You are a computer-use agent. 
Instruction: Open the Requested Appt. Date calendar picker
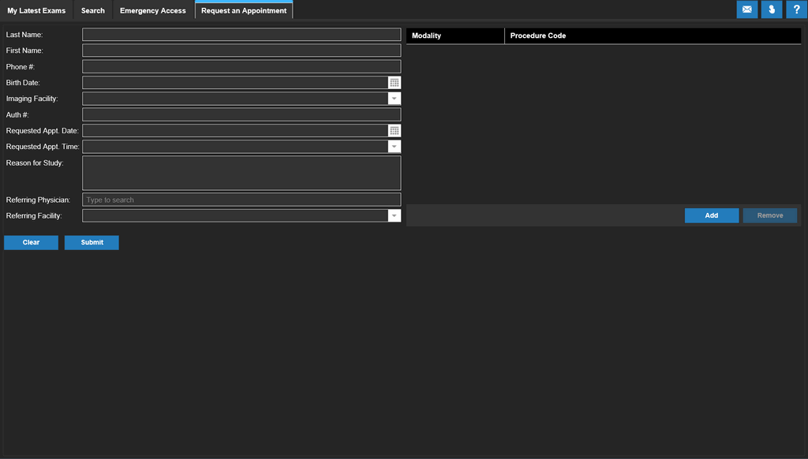pyautogui.click(x=395, y=131)
